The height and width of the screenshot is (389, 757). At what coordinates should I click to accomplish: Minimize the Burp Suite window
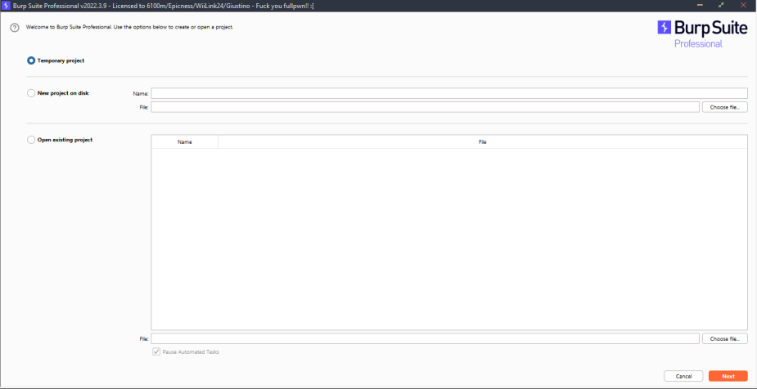click(699, 5)
